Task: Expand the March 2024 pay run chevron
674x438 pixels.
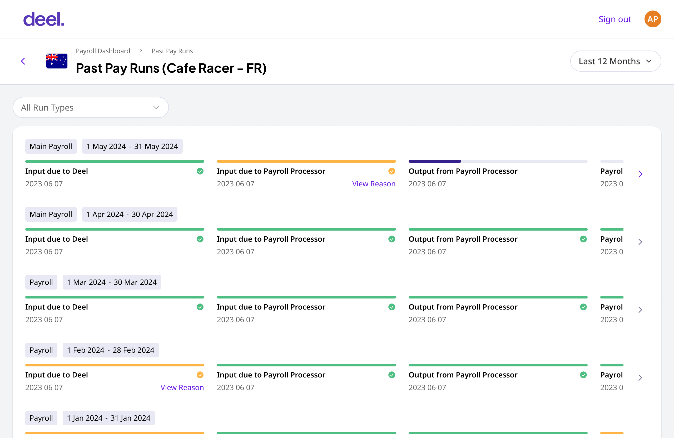Action: (x=640, y=310)
